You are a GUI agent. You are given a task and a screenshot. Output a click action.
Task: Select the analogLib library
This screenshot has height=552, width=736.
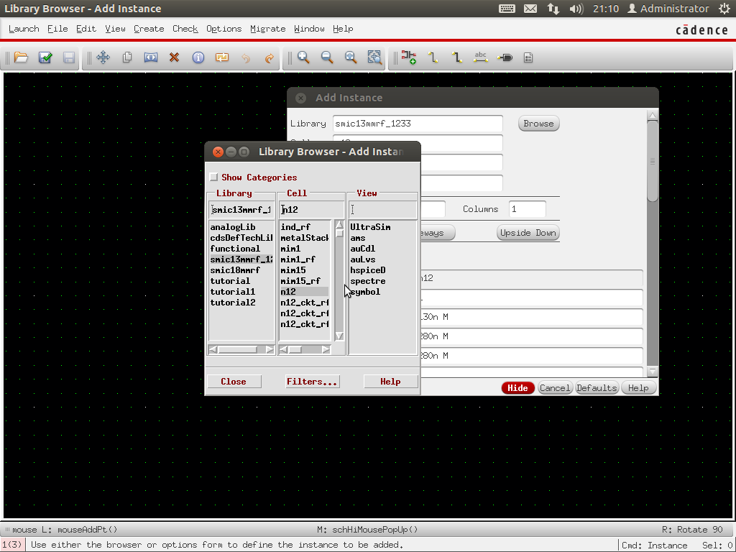pyautogui.click(x=232, y=226)
